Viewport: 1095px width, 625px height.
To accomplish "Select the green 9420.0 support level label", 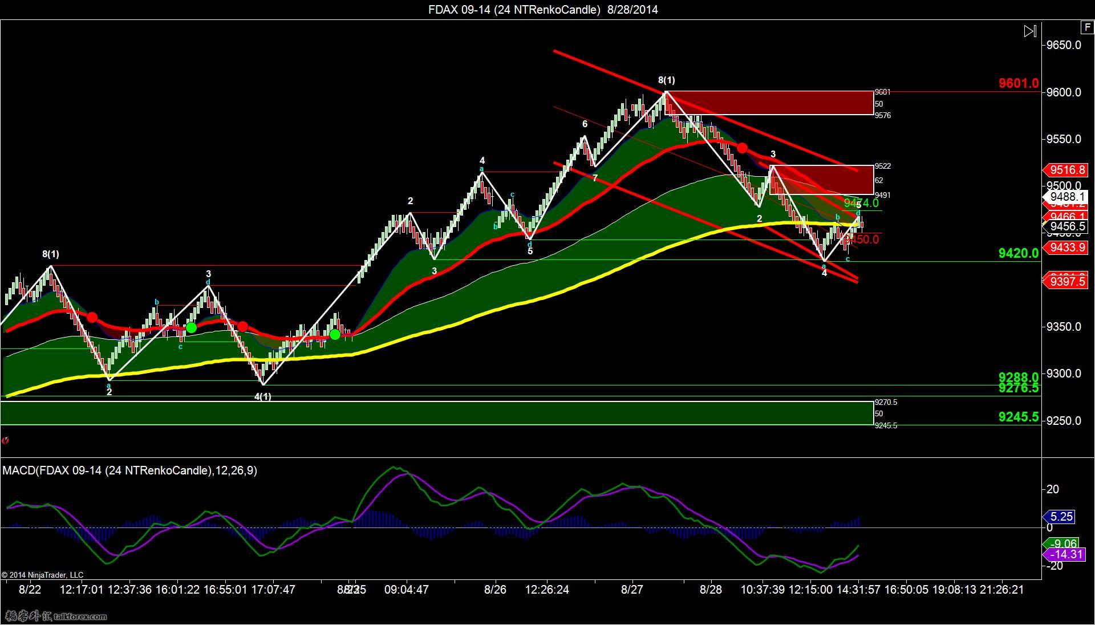I will click(x=1019, y=253).
